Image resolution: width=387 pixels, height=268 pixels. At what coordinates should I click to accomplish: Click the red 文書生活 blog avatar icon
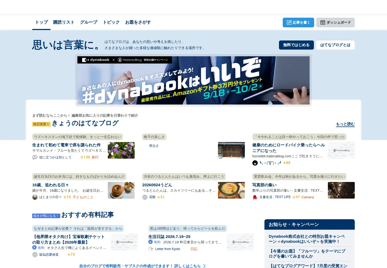coord(255,197)
